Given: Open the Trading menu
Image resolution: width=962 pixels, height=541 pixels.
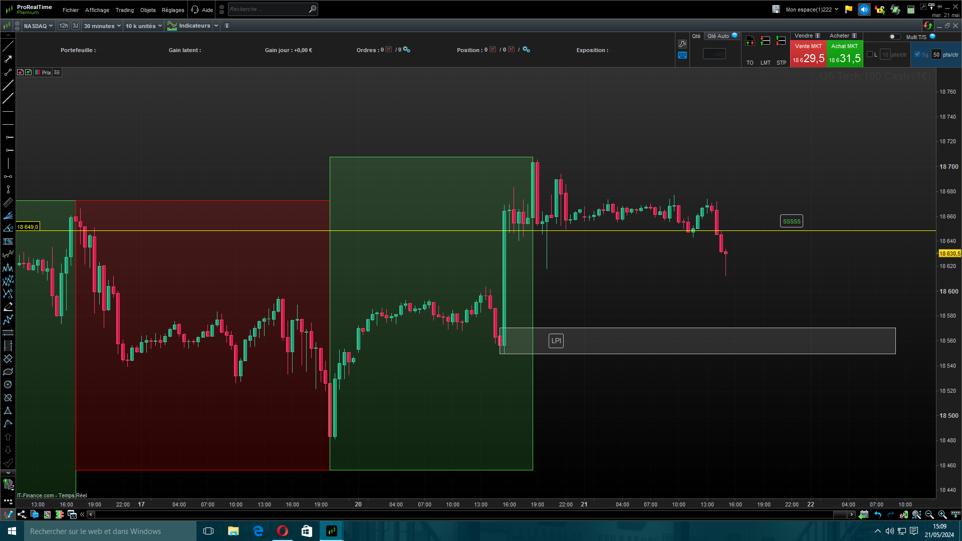Looking at the screenshot, I should (x=124, y=10).
